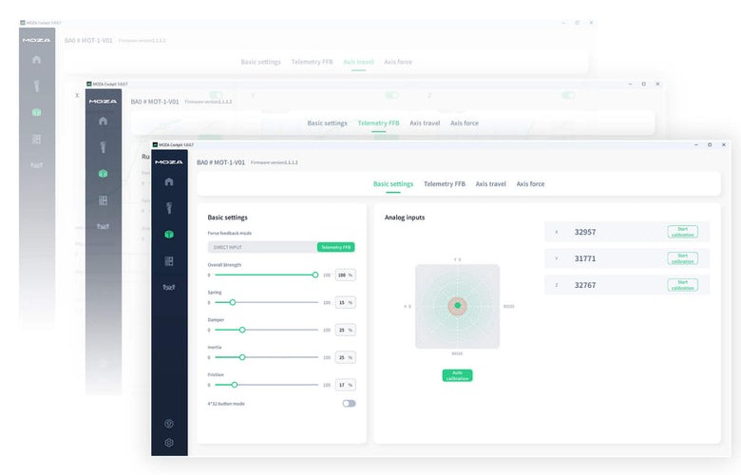Select Telemetry FFB force feedback mode
This screenshot has height=475, width=741.
click(x=336, y=247)
